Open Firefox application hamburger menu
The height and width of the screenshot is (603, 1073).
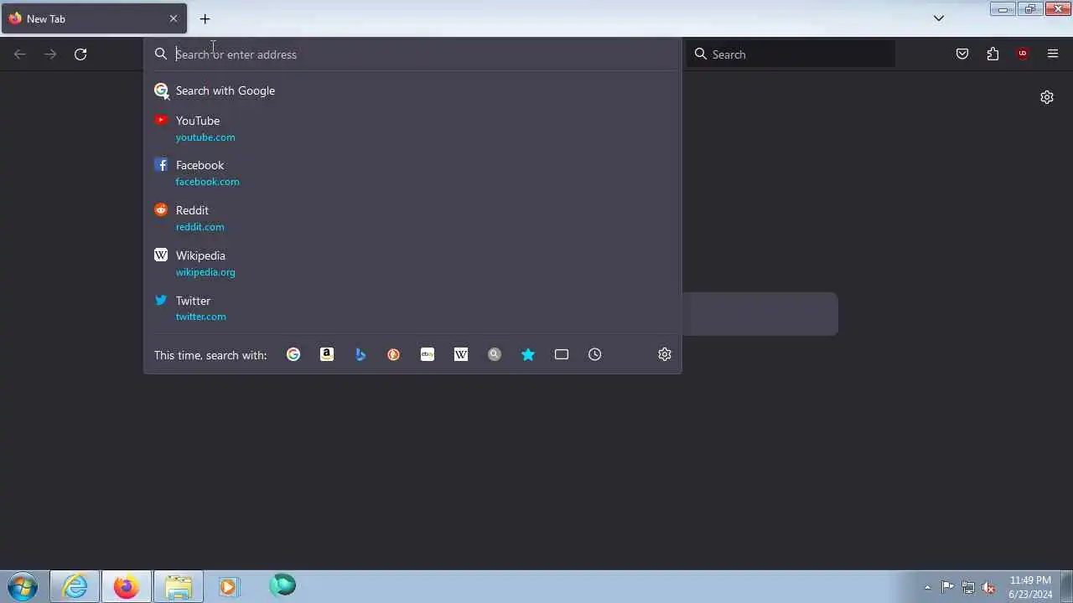click(x=1053, y=54)
